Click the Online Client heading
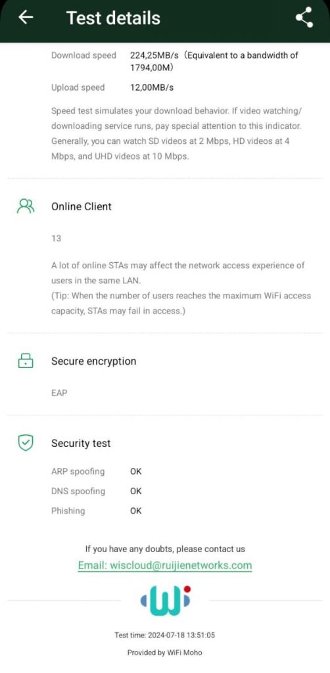330x673 pixels. pyautogui.click(x=82, y=206)
